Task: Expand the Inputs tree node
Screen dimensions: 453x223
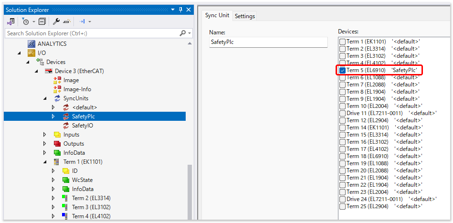Action: pyautogui.click(x=45, y=135)
